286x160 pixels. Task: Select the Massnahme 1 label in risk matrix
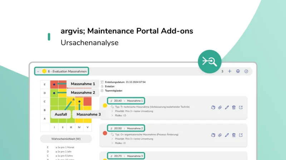83,84
